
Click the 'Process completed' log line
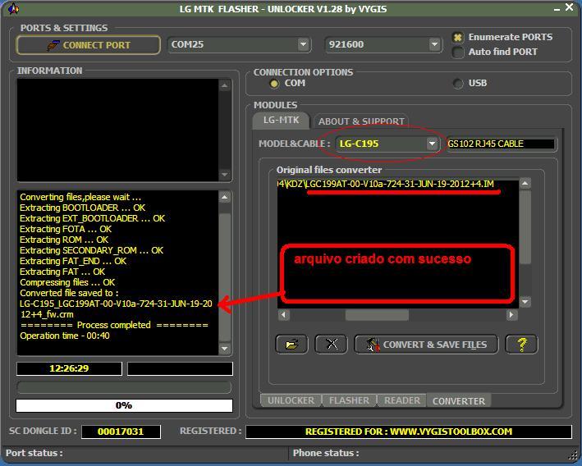click(114, 325)
